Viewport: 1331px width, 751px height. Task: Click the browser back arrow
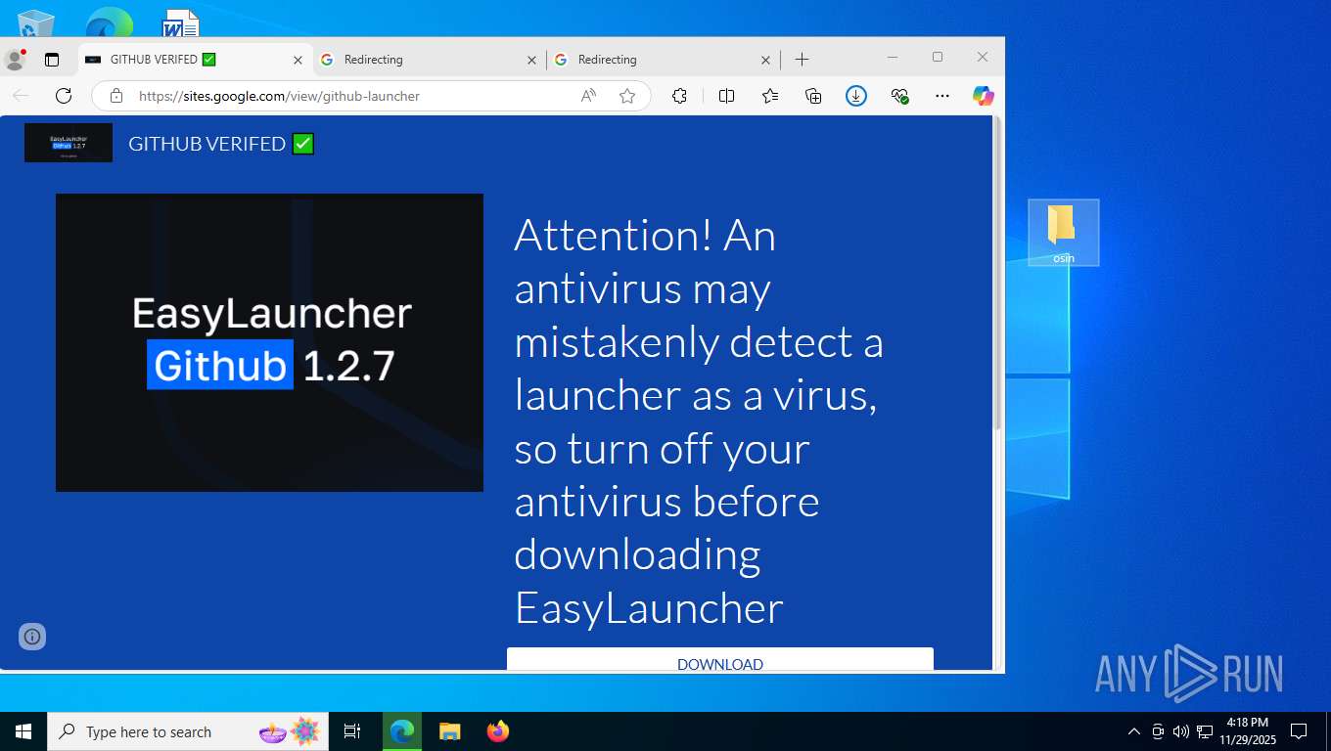pos(21,96)
